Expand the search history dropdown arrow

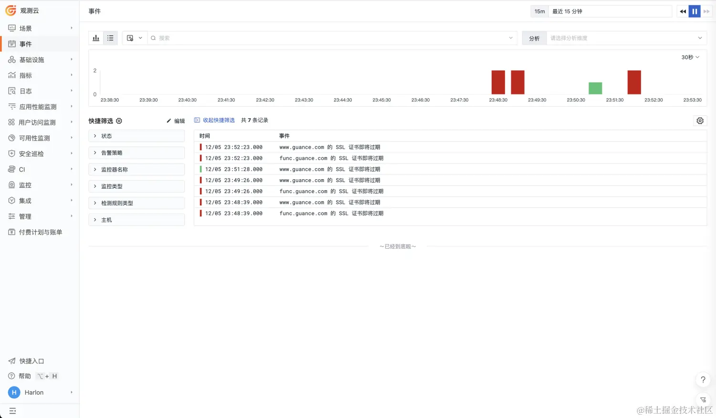coord(511,38)
